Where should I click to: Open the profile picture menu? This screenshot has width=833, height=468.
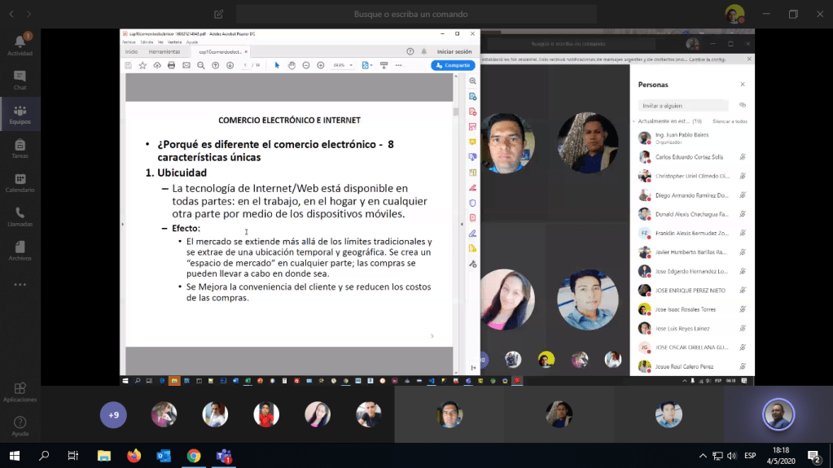pos(734,14)
